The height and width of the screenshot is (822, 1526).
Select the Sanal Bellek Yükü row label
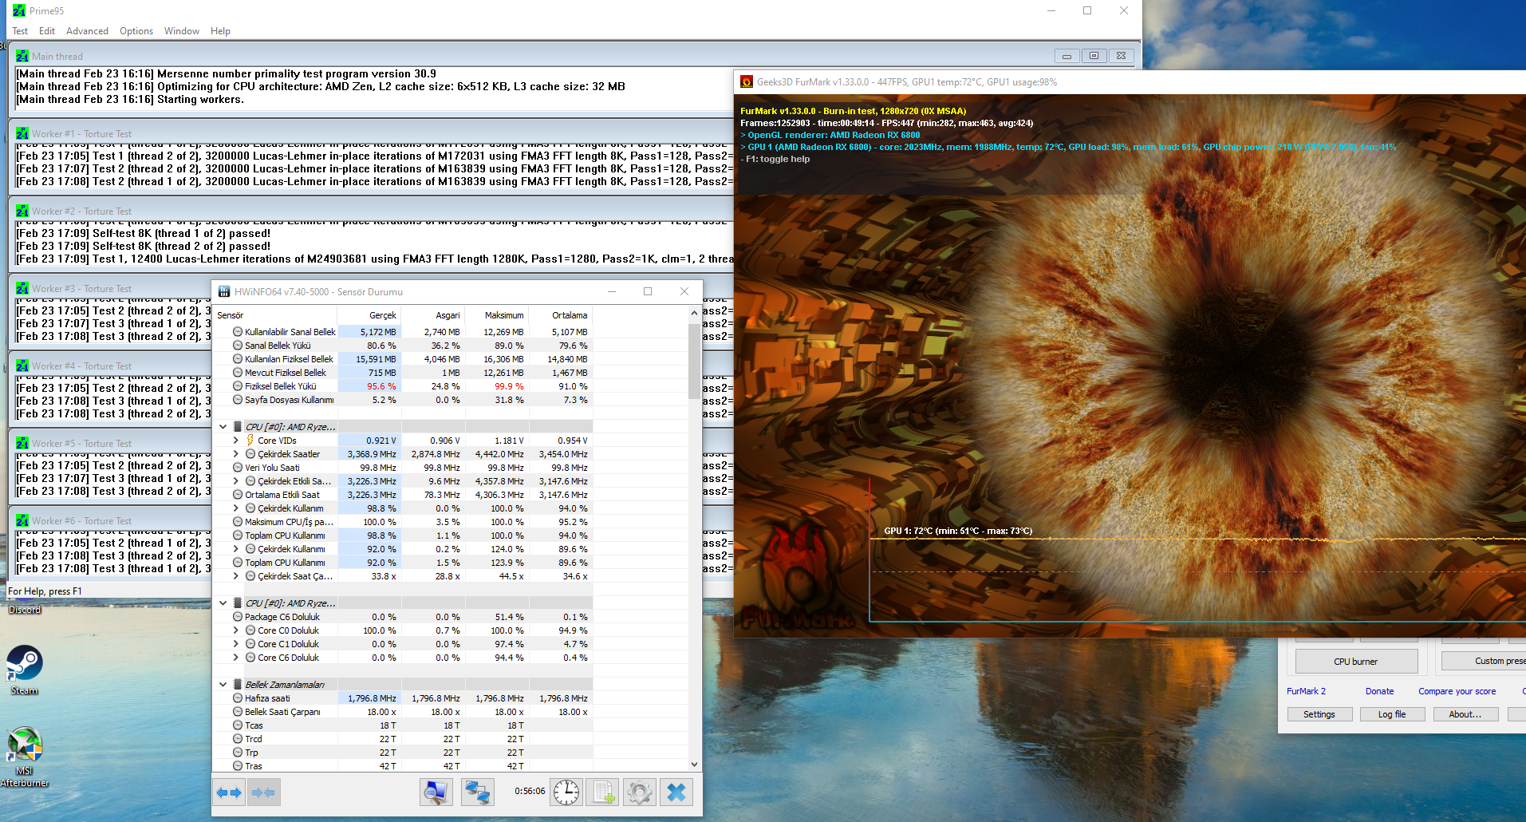[278, 346]
